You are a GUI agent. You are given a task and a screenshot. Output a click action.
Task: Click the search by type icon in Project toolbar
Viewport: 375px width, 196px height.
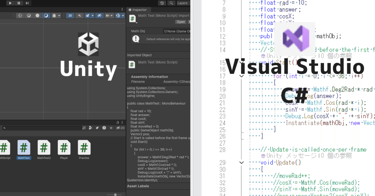(91, 128)
